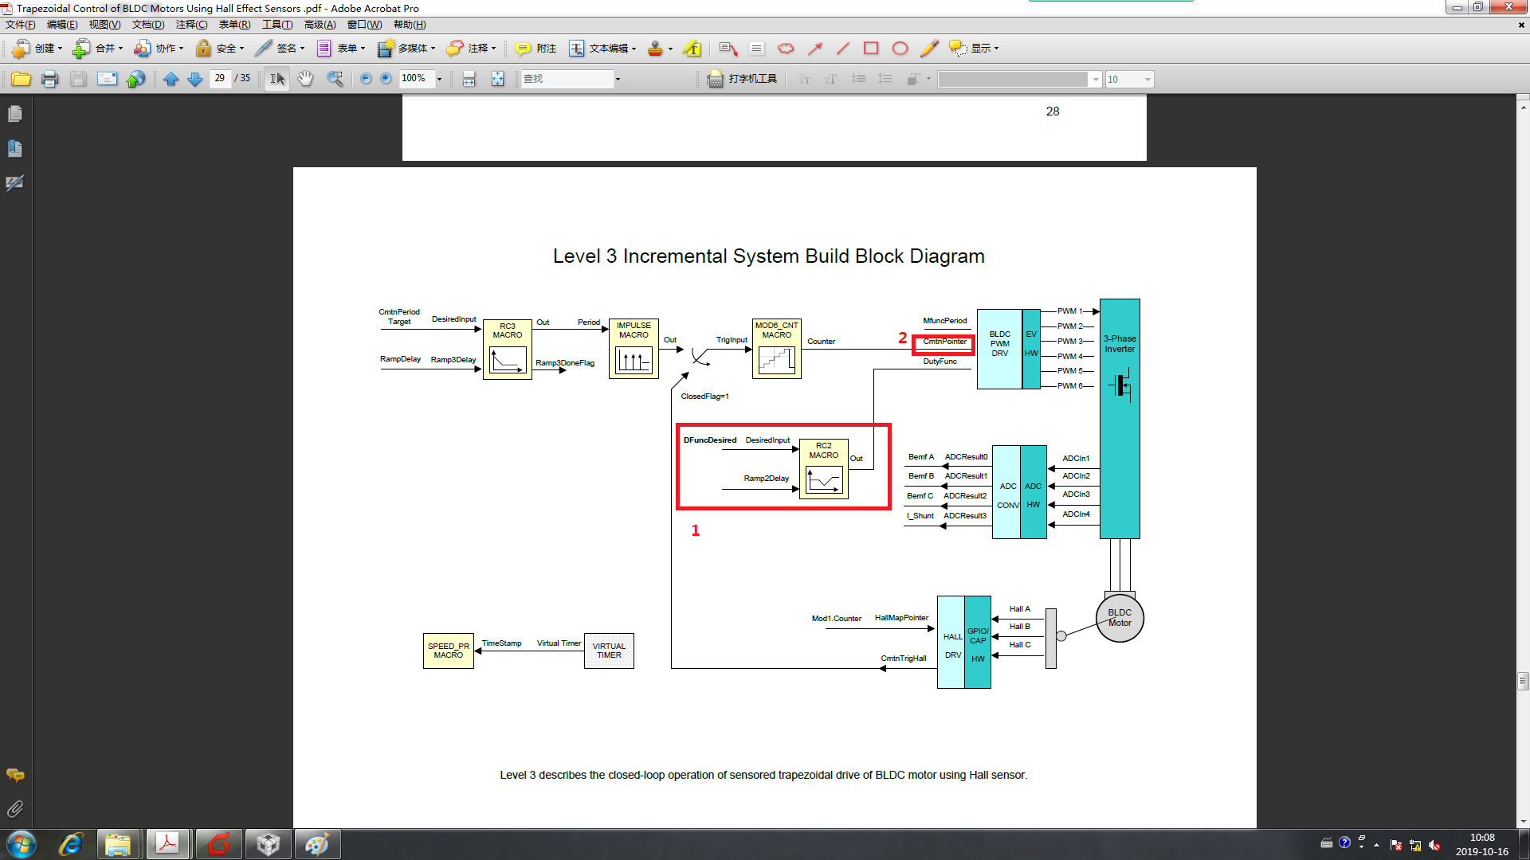The height and width of the screenshot is (860, 1530).
Task: Go to next page with down arrow
Action: tap(194, 79)
